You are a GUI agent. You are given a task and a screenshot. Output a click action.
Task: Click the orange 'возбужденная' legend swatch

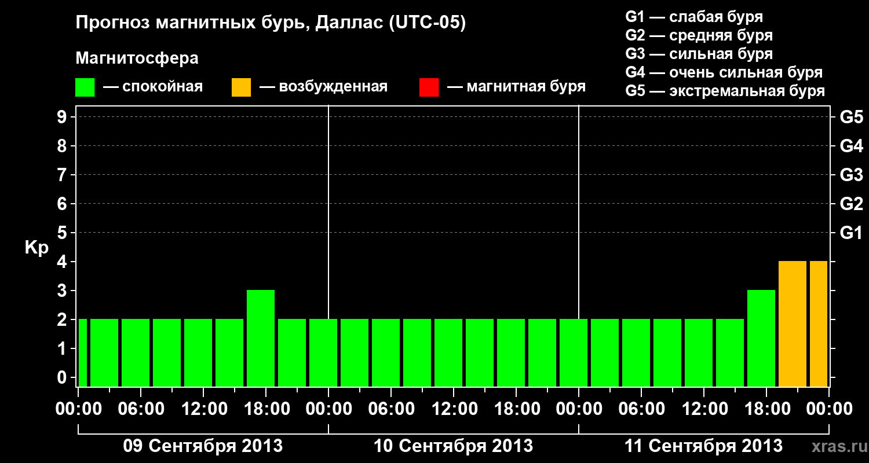242,87
